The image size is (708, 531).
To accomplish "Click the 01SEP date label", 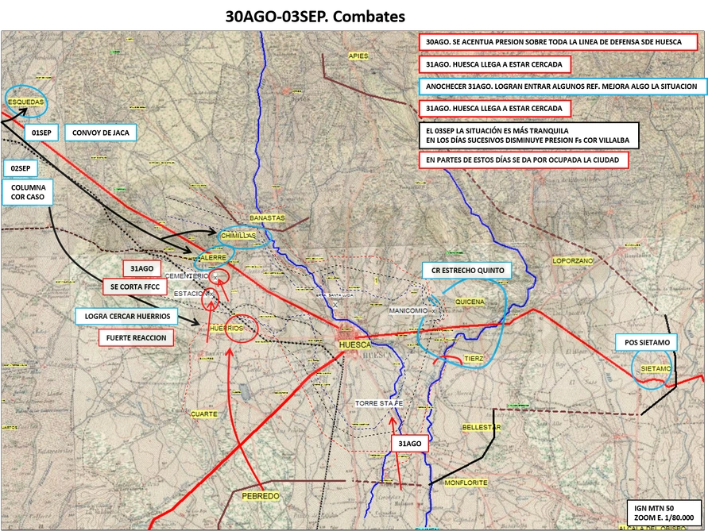I will tap(41, 133).
